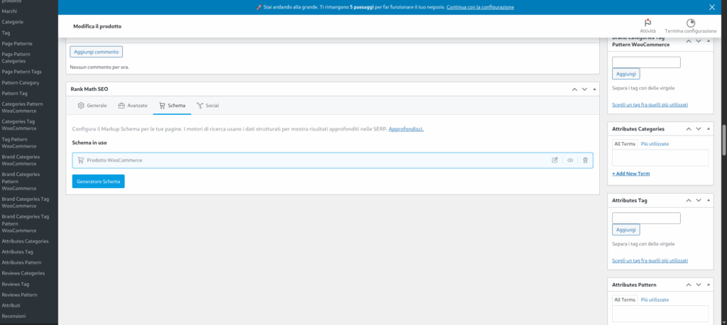Screen dimensions: 727x325
Task: Move Brand Categories Tag Pattern box up
Action: 689,41
